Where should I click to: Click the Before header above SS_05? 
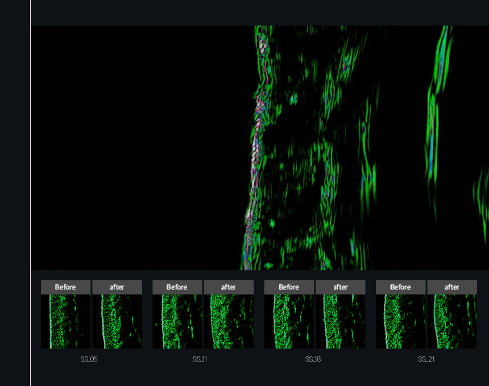click(x=65, y=287)
